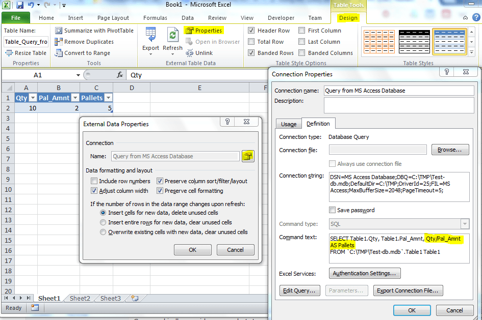
Task: Expand the Table Styles gallery
Action: tap(472, 52)
